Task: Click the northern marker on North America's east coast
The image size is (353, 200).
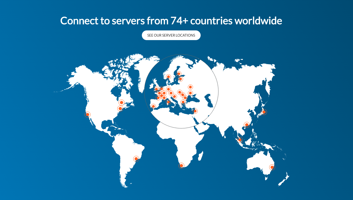Action: click(121, 103)
